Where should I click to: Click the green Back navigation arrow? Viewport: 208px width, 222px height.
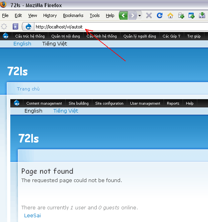[123, 15]
